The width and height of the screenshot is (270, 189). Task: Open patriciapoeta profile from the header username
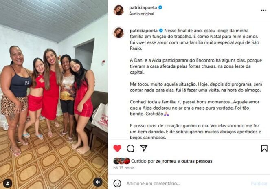coord(143,7)
